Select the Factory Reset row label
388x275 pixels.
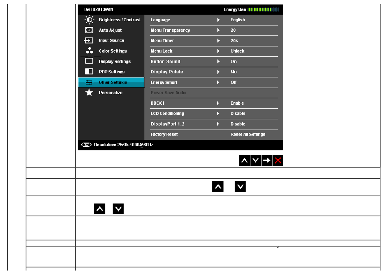point(164,134)
